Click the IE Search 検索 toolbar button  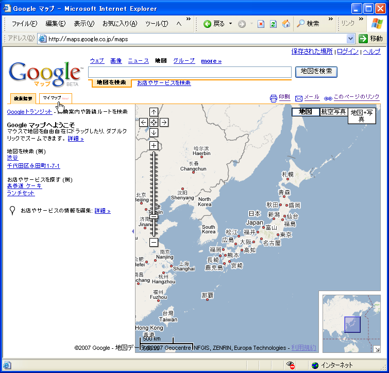click(308, 24)
